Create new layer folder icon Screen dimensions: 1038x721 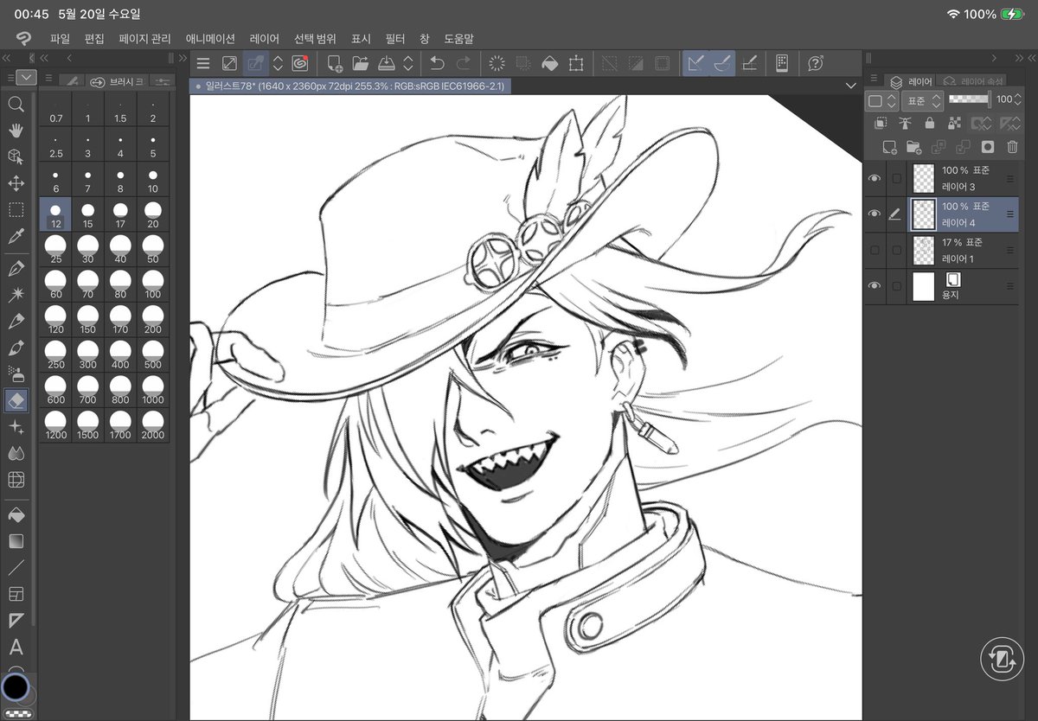(913, 147)
